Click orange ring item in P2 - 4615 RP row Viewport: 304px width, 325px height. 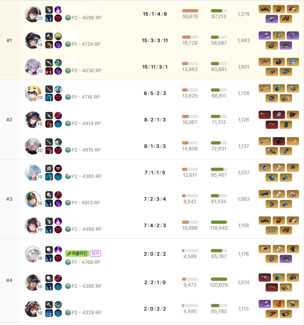(293, 141)
